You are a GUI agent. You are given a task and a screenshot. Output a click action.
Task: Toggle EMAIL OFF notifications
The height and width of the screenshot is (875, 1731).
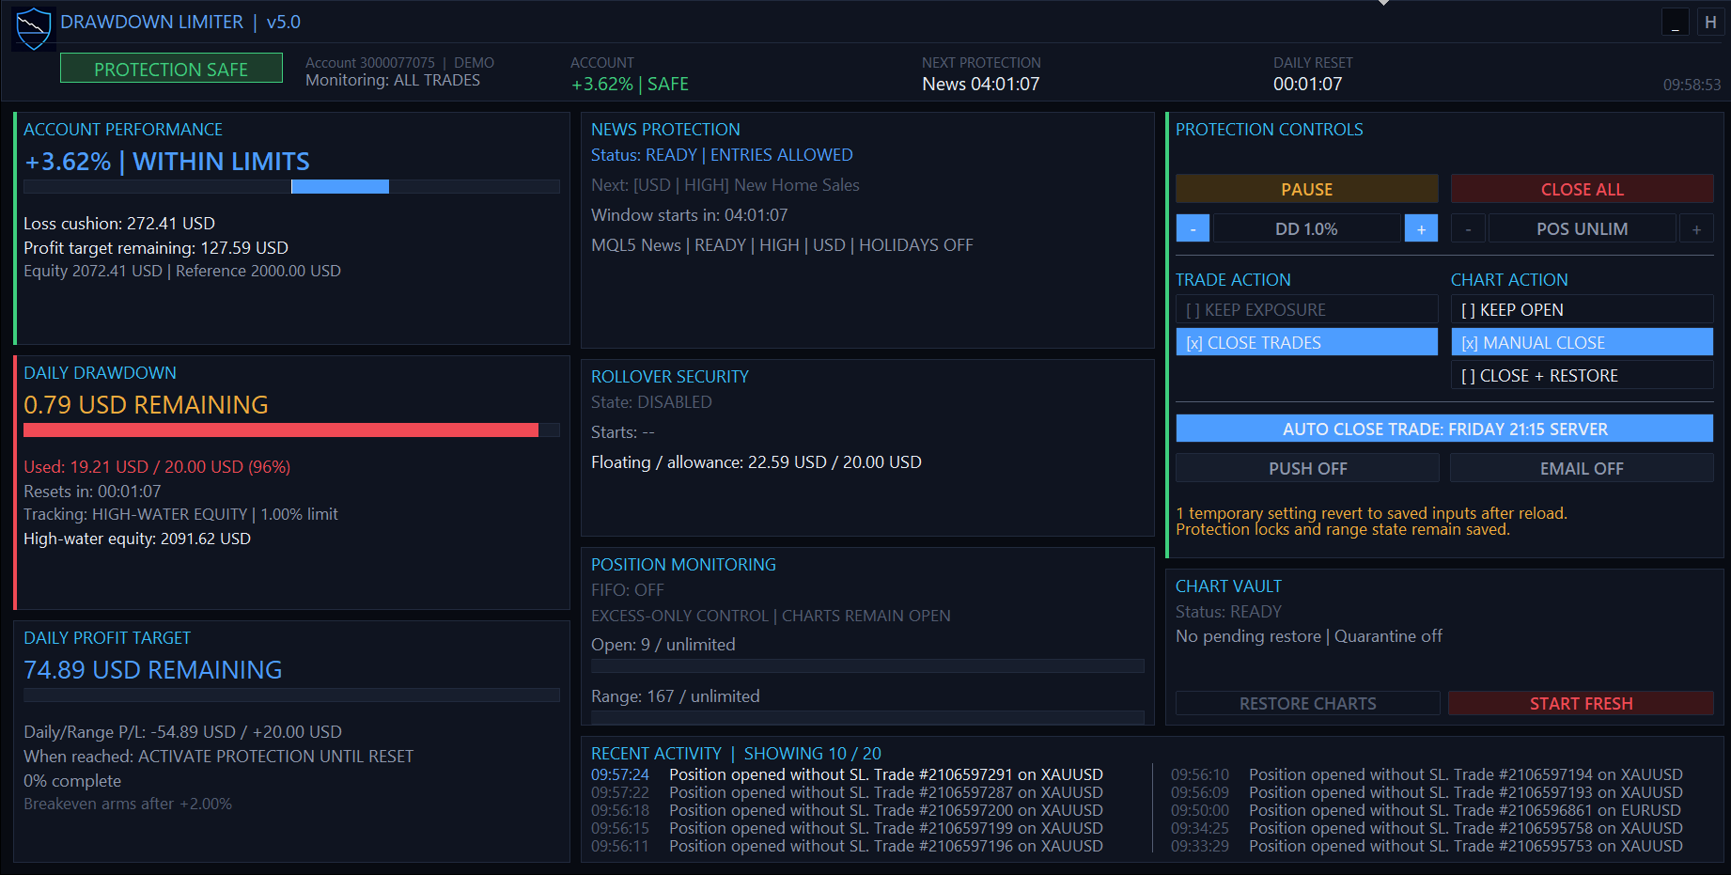click(1582, 468)
